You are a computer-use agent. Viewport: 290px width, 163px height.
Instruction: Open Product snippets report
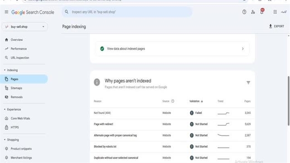[21, 149]
